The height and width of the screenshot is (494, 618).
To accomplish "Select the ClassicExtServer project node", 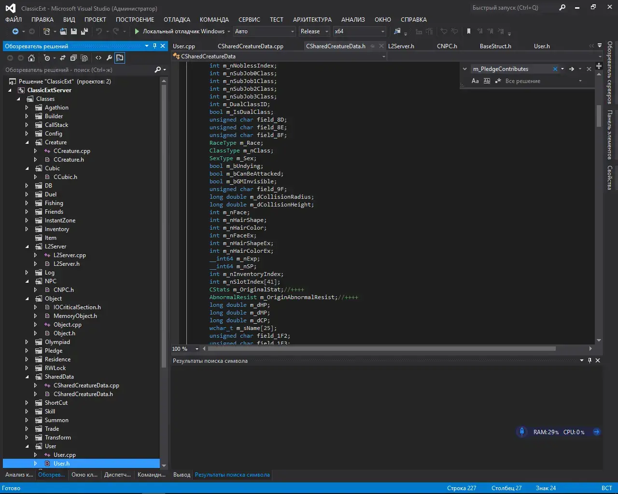I will pos(49,90).
